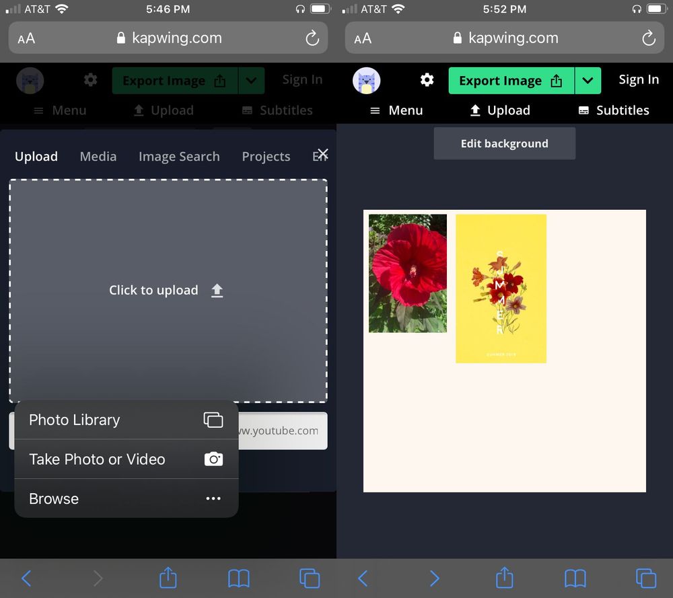
Task: Tap Edit background
Action: coord(504,143)
